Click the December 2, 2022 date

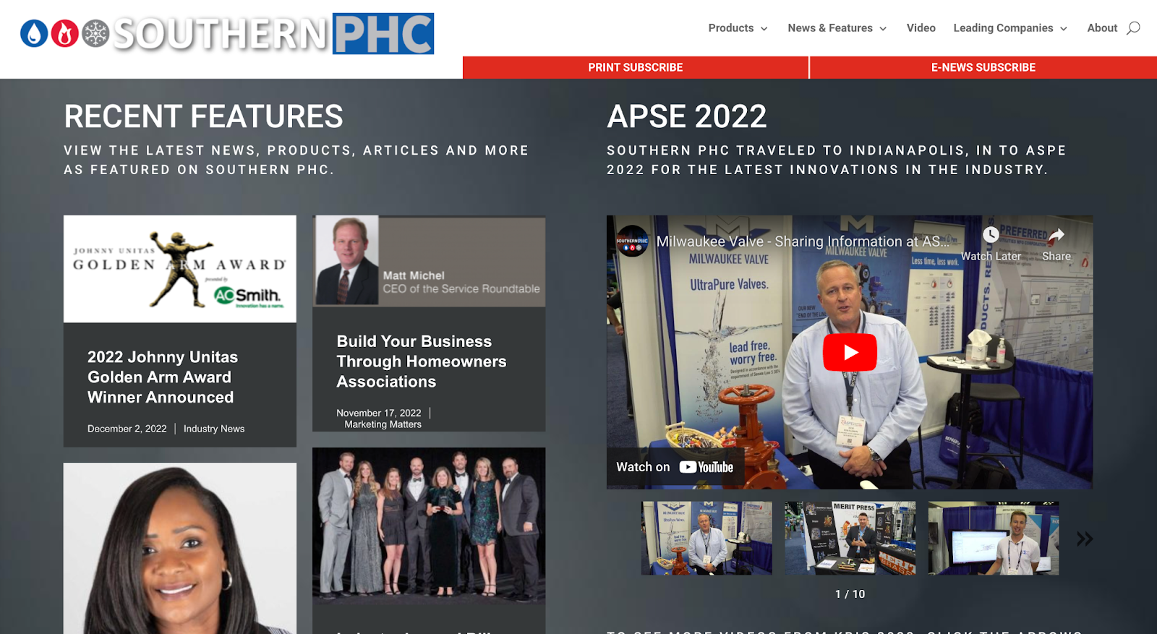(127, 429)
